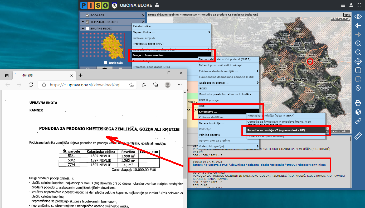Toggle the PODLAGE layer checkbox

tap(87, 16)
